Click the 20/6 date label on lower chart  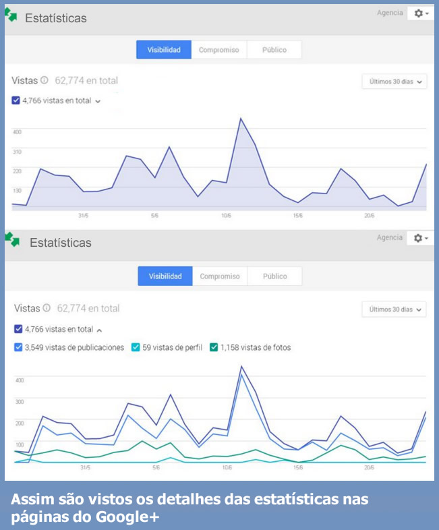[x=369, y=467]
